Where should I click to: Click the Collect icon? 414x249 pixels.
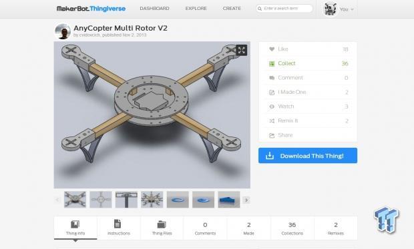[x=272, y=64]
